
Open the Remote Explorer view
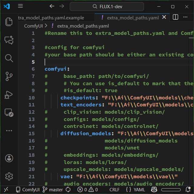coord(9,113)
